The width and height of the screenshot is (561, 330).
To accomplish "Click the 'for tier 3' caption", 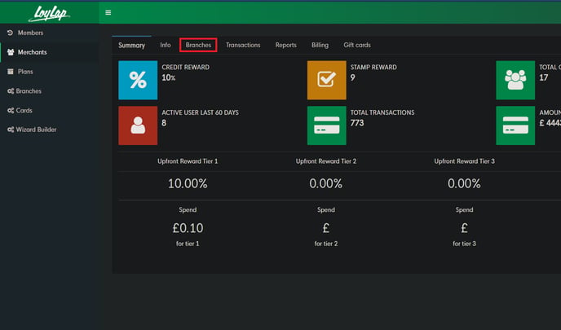I will coord(465,244).
